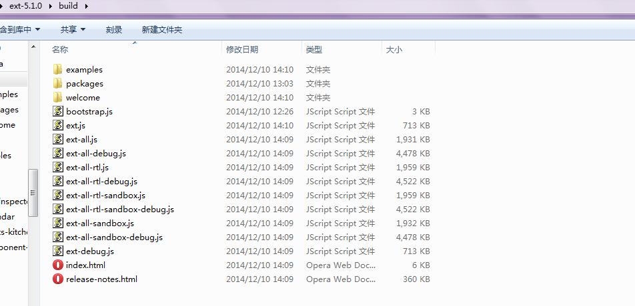
Task: Click the 文件夹 type of examples row
Action: click(x=318, y=70)
